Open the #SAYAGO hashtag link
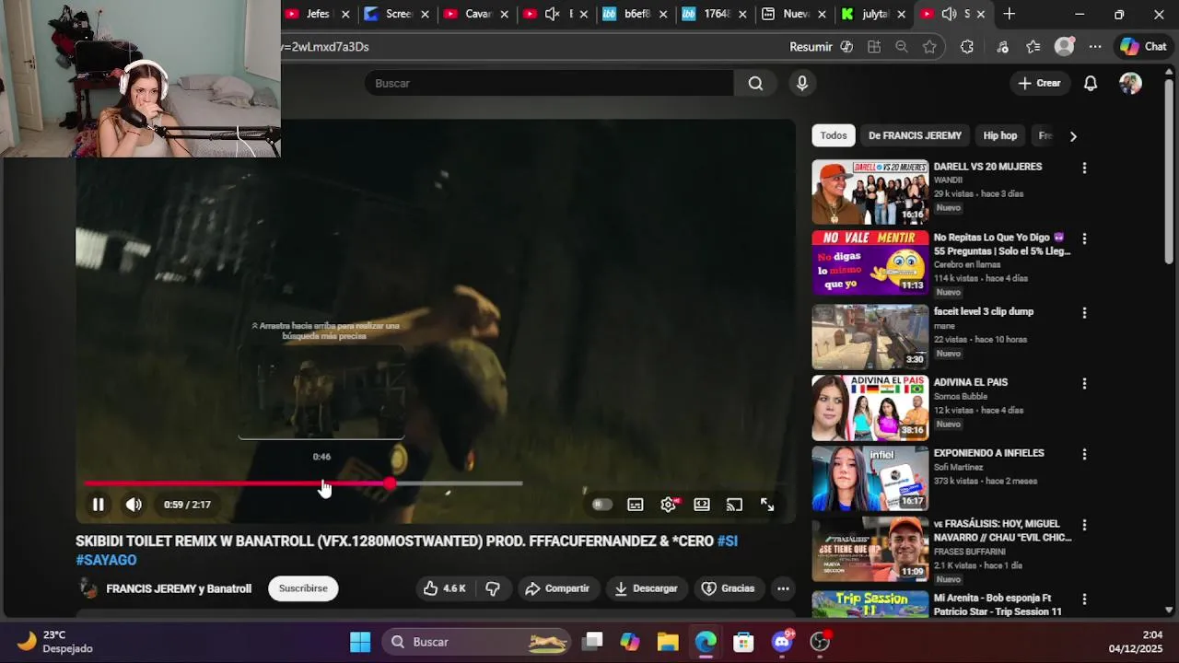Viewport: 1179px width, 663px height. pyautogui.click(x=106, y=560)
